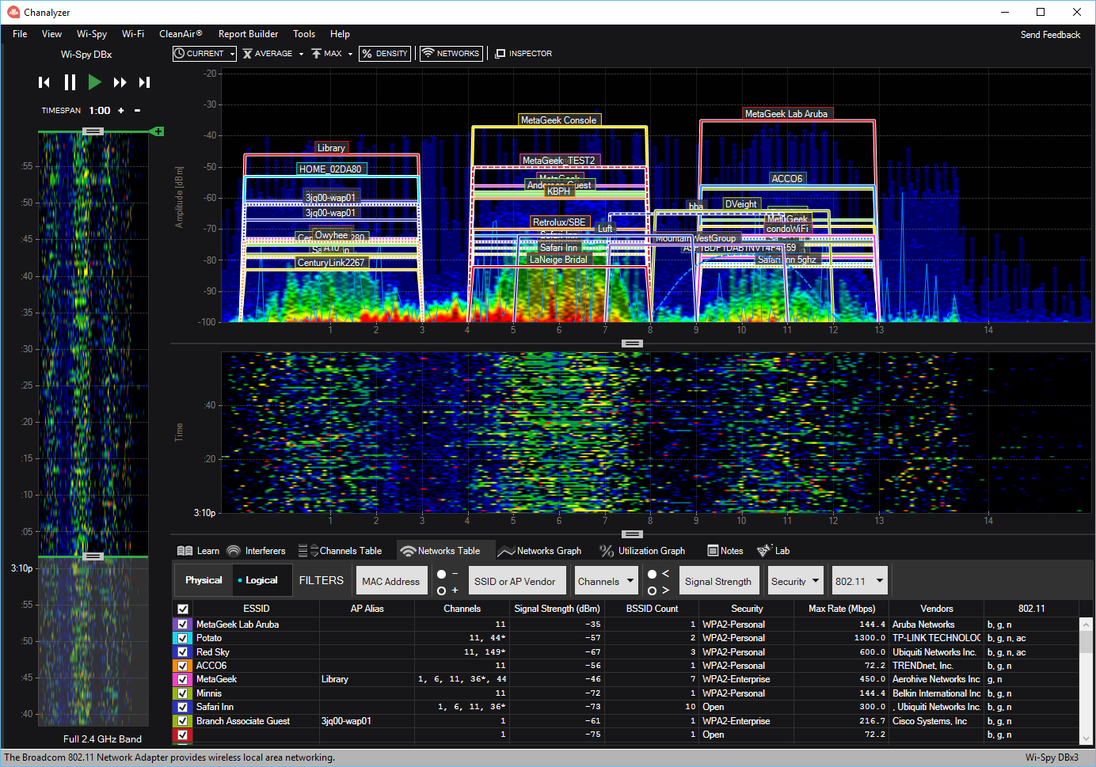
Task: Toggle the AVERAGE trace
Action: 268,54
